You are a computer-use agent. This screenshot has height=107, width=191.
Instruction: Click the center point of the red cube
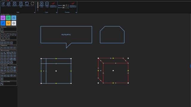coord(113,71)
